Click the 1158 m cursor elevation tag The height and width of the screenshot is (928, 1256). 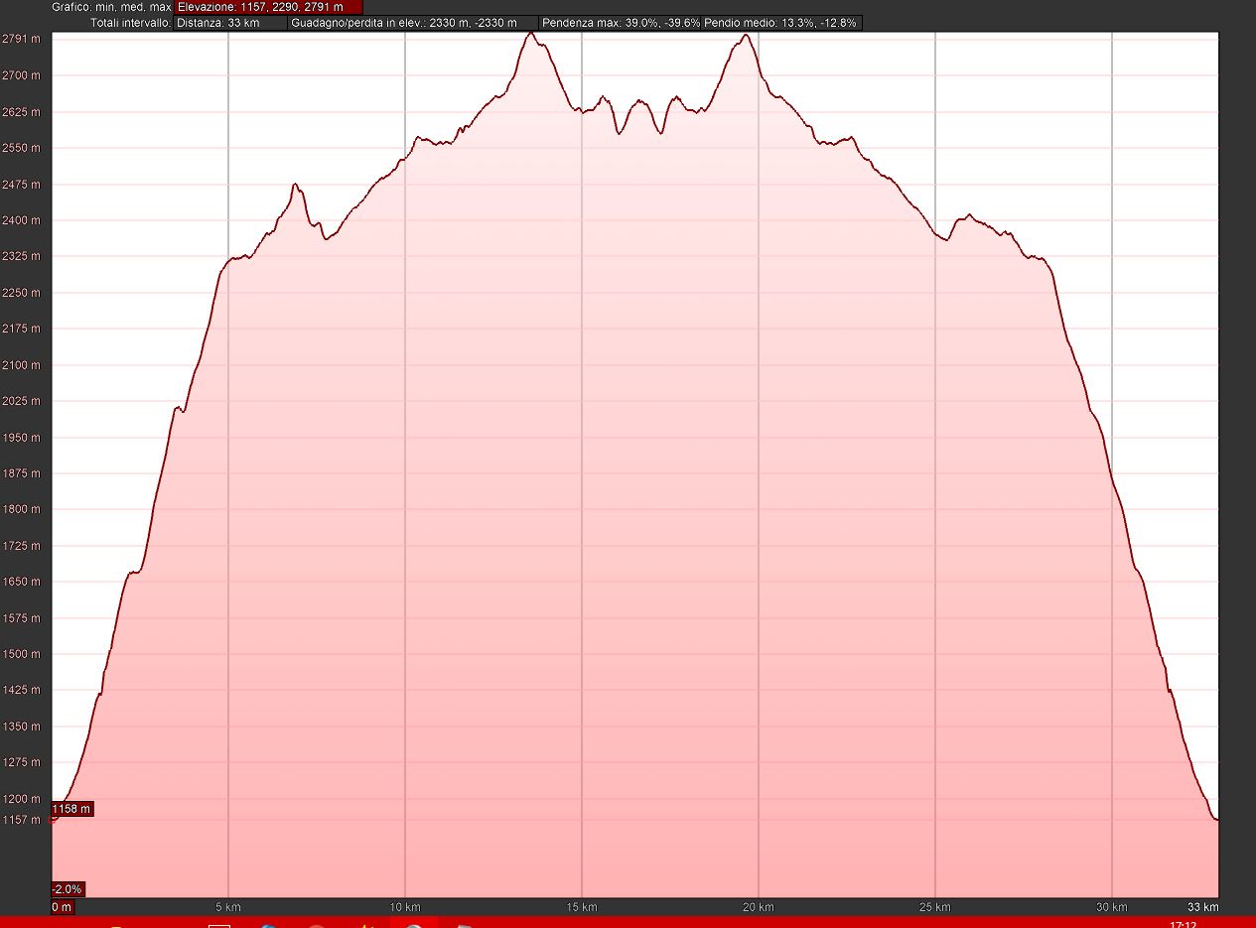click(71, 809)
